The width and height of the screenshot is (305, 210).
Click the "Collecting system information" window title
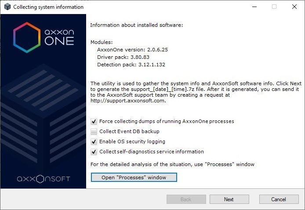[48, 7]
